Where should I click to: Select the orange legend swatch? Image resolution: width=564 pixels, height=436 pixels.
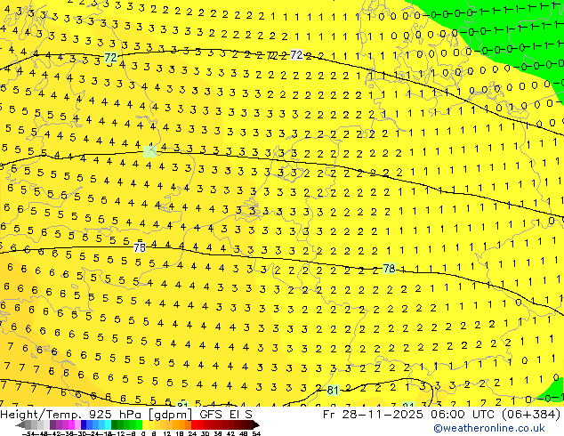(182, 424)
